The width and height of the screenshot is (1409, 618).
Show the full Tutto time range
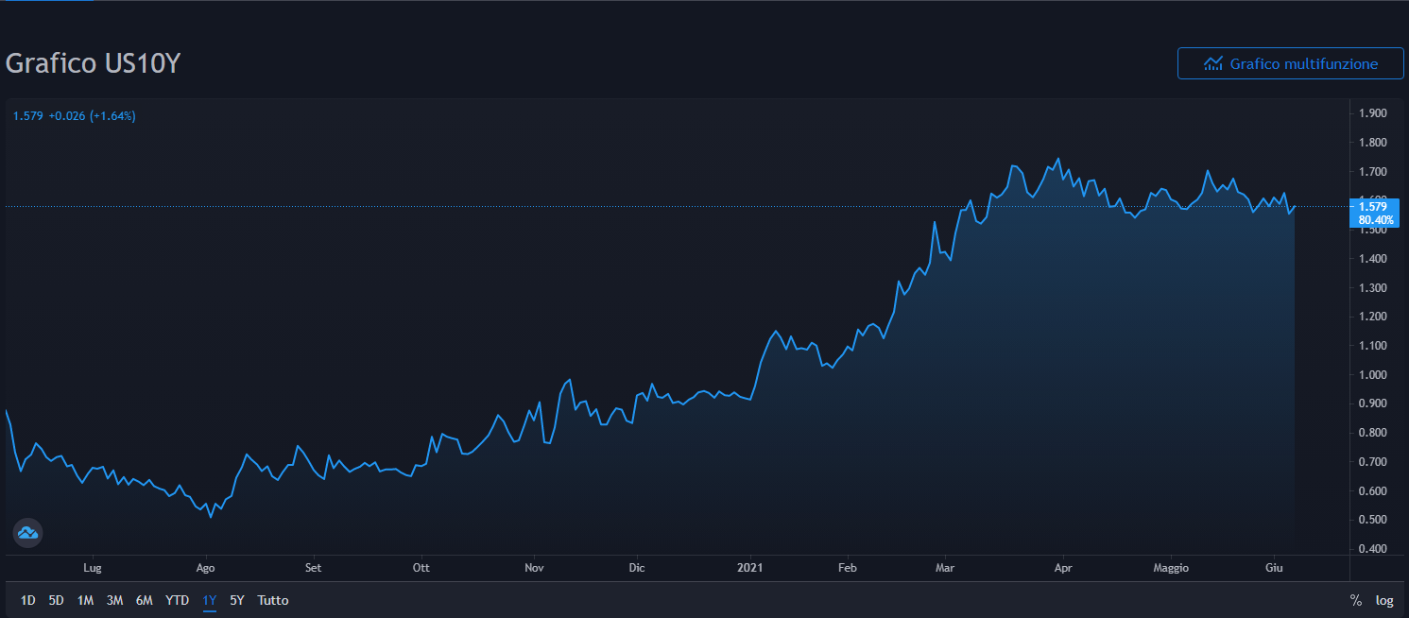tap(273, 600)
